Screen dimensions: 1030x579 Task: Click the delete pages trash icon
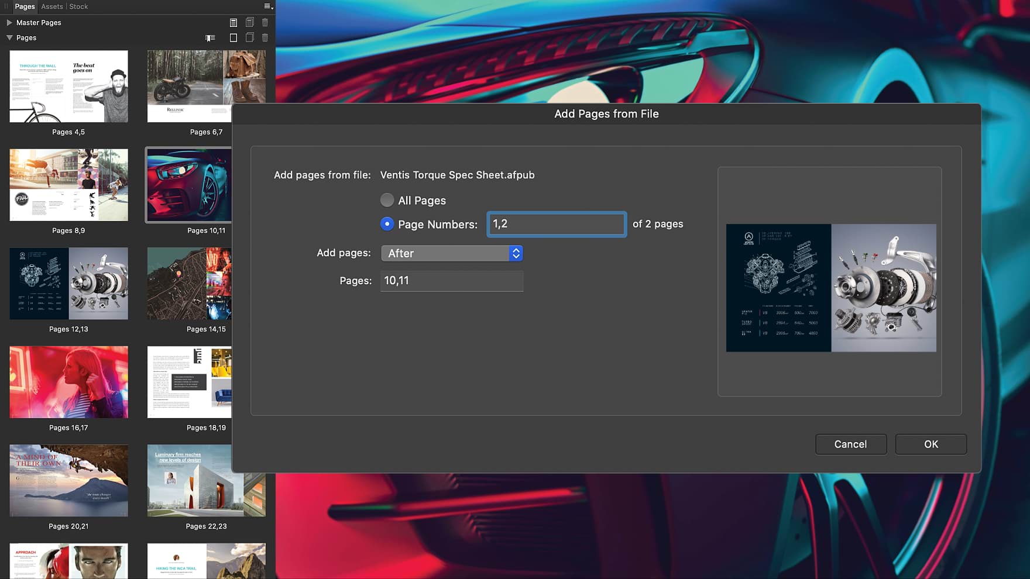[x=265, y=37]
